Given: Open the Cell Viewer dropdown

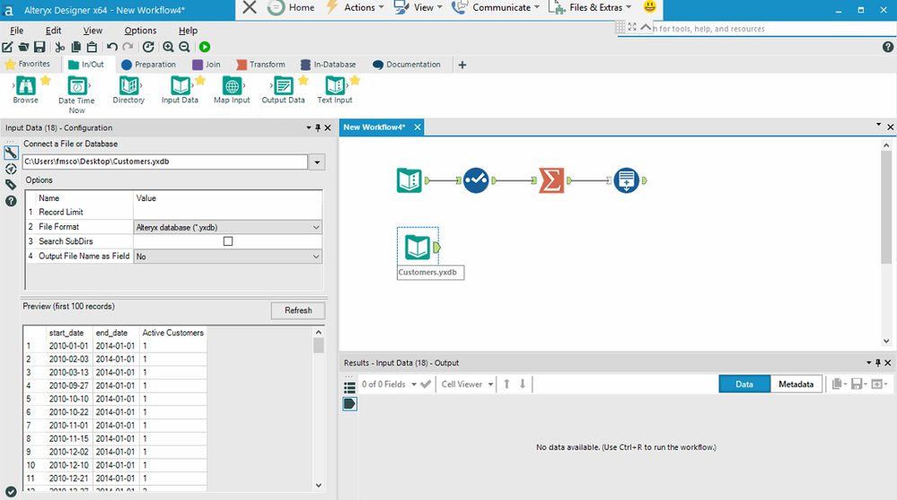Looking at the screenshot, I should (490, 384).
